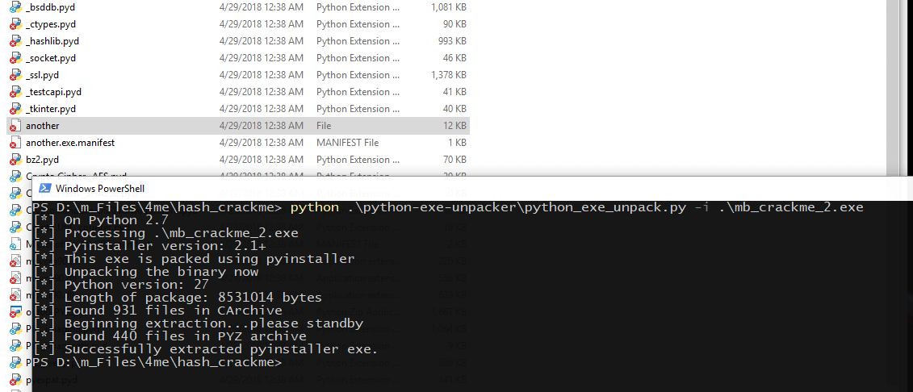
Task: Click the date modified of 'another'
Action: [x=262, y=126]
